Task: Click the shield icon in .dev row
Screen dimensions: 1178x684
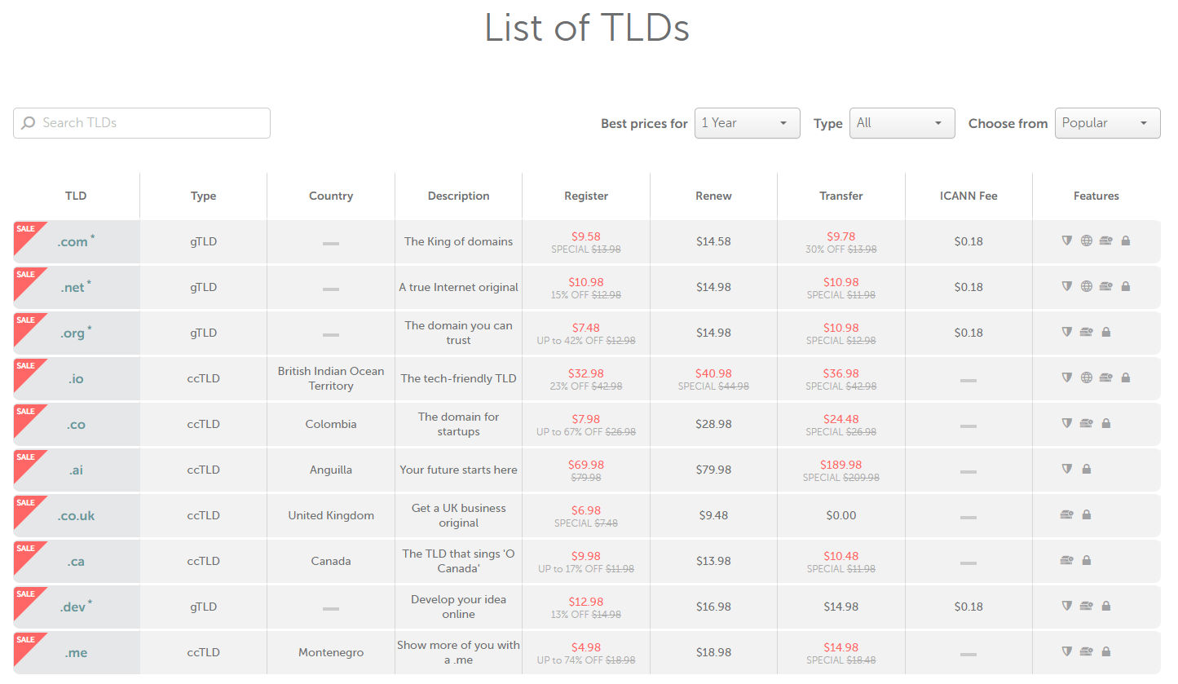Action: (x=1066, y=606)
